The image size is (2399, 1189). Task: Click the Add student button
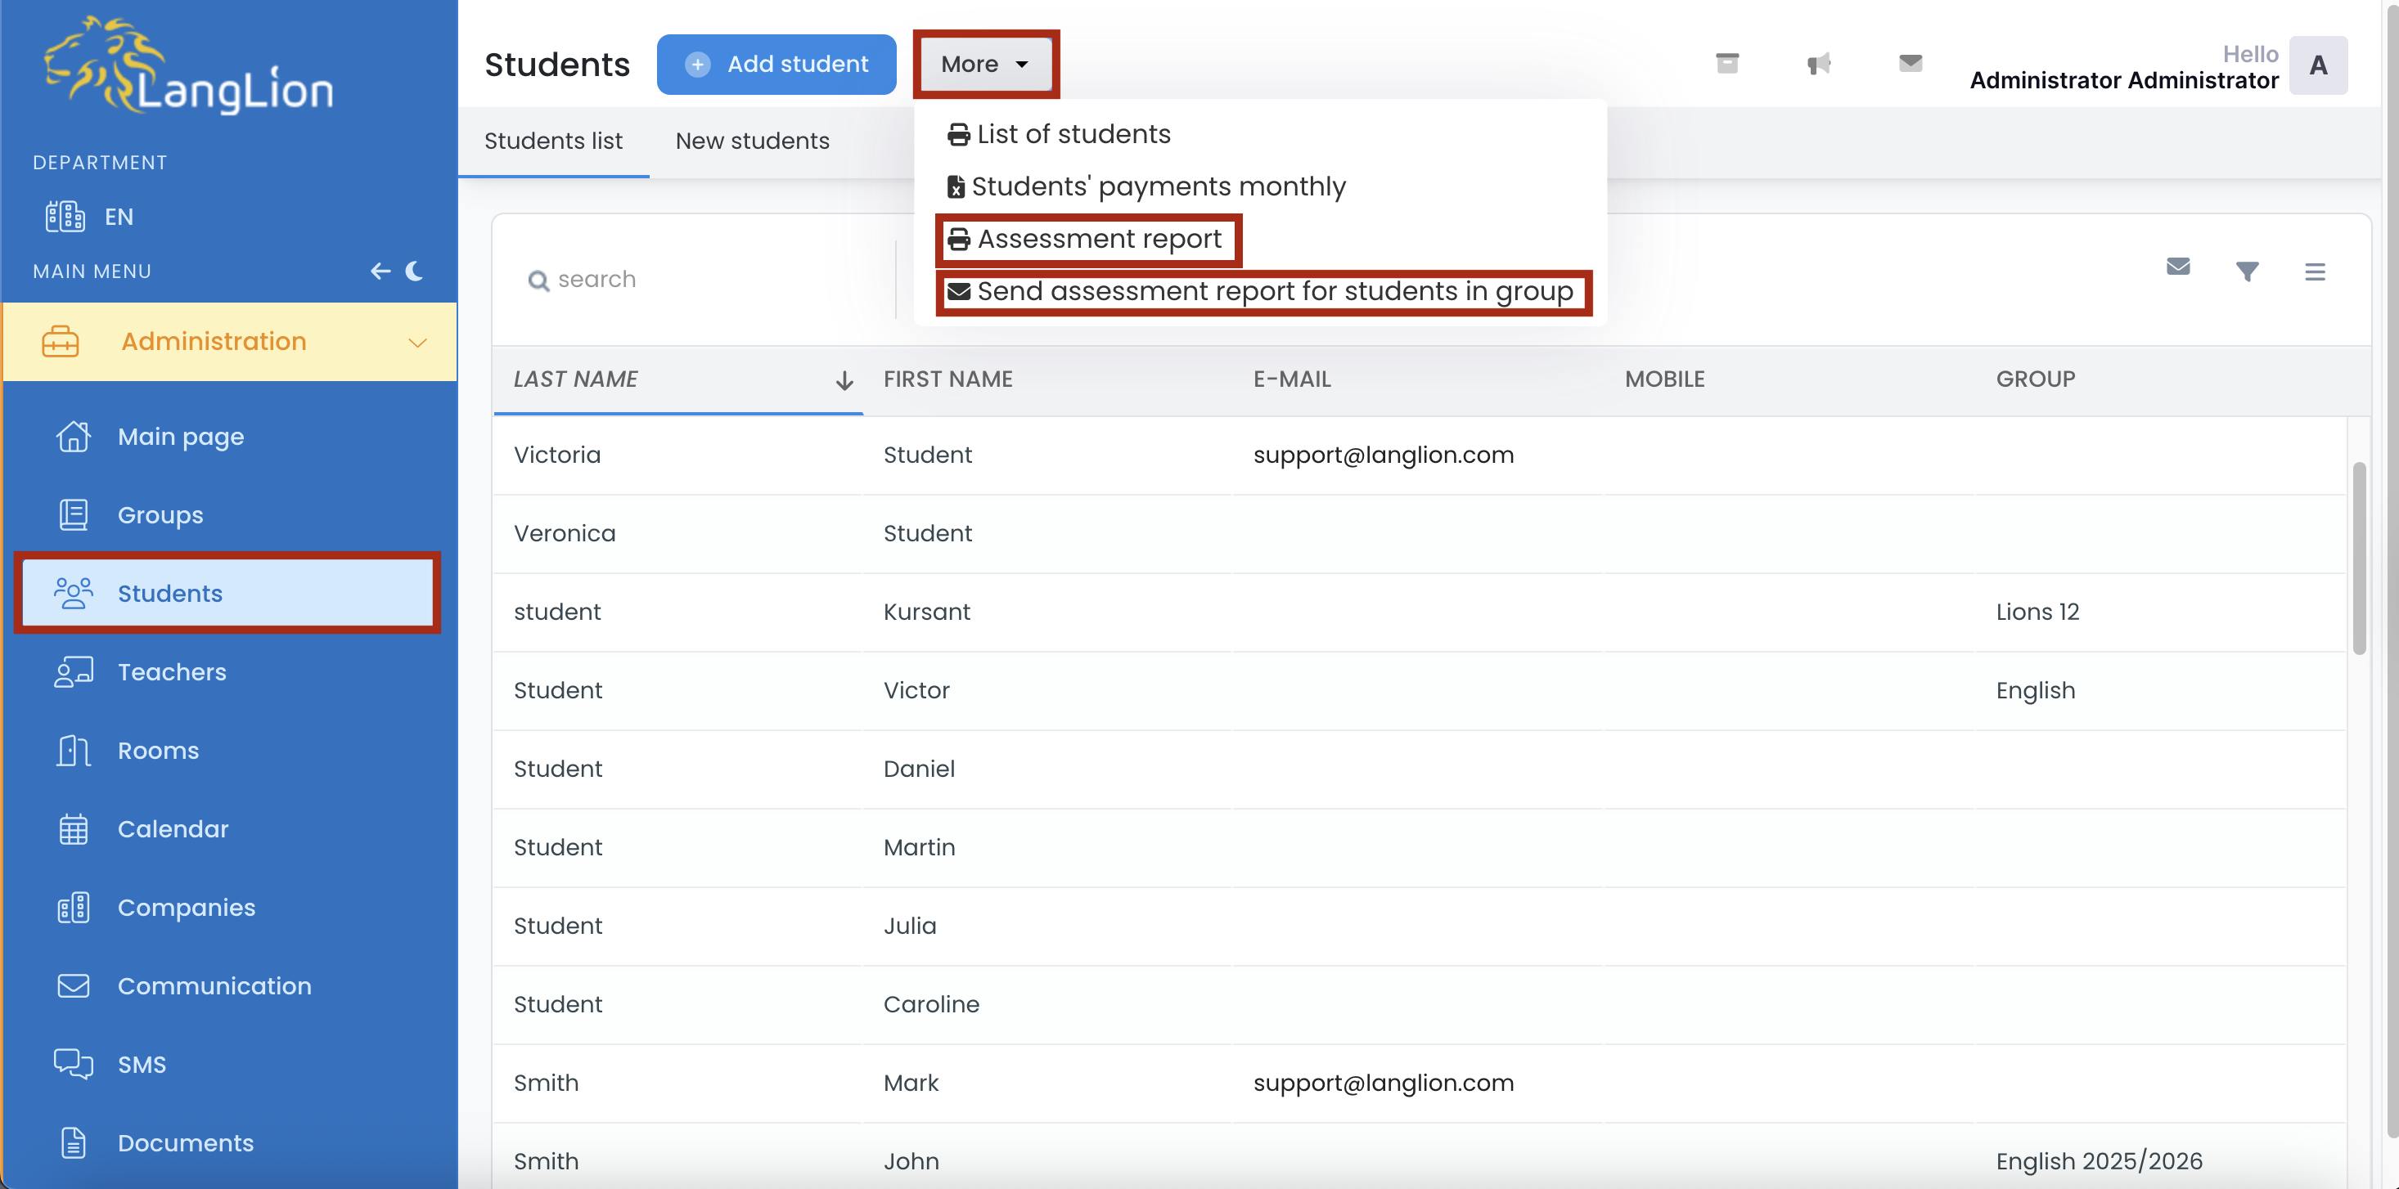pyautogui.click(x=776, y=65)
